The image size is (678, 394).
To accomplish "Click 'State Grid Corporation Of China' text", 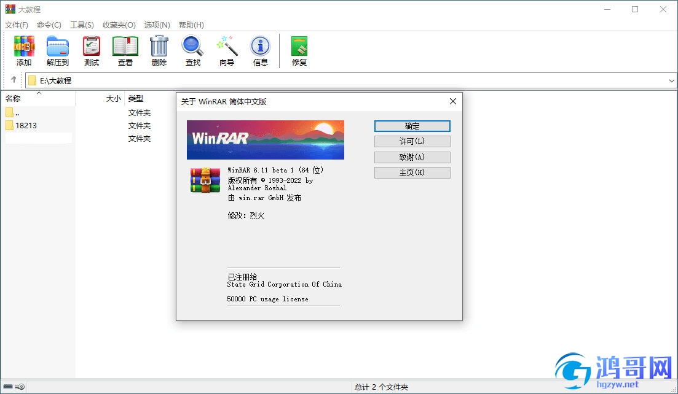I will 285,284.
